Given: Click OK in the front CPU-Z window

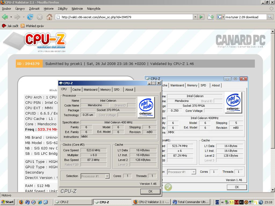Looking at the screenshot, I should tap(150, 192).
